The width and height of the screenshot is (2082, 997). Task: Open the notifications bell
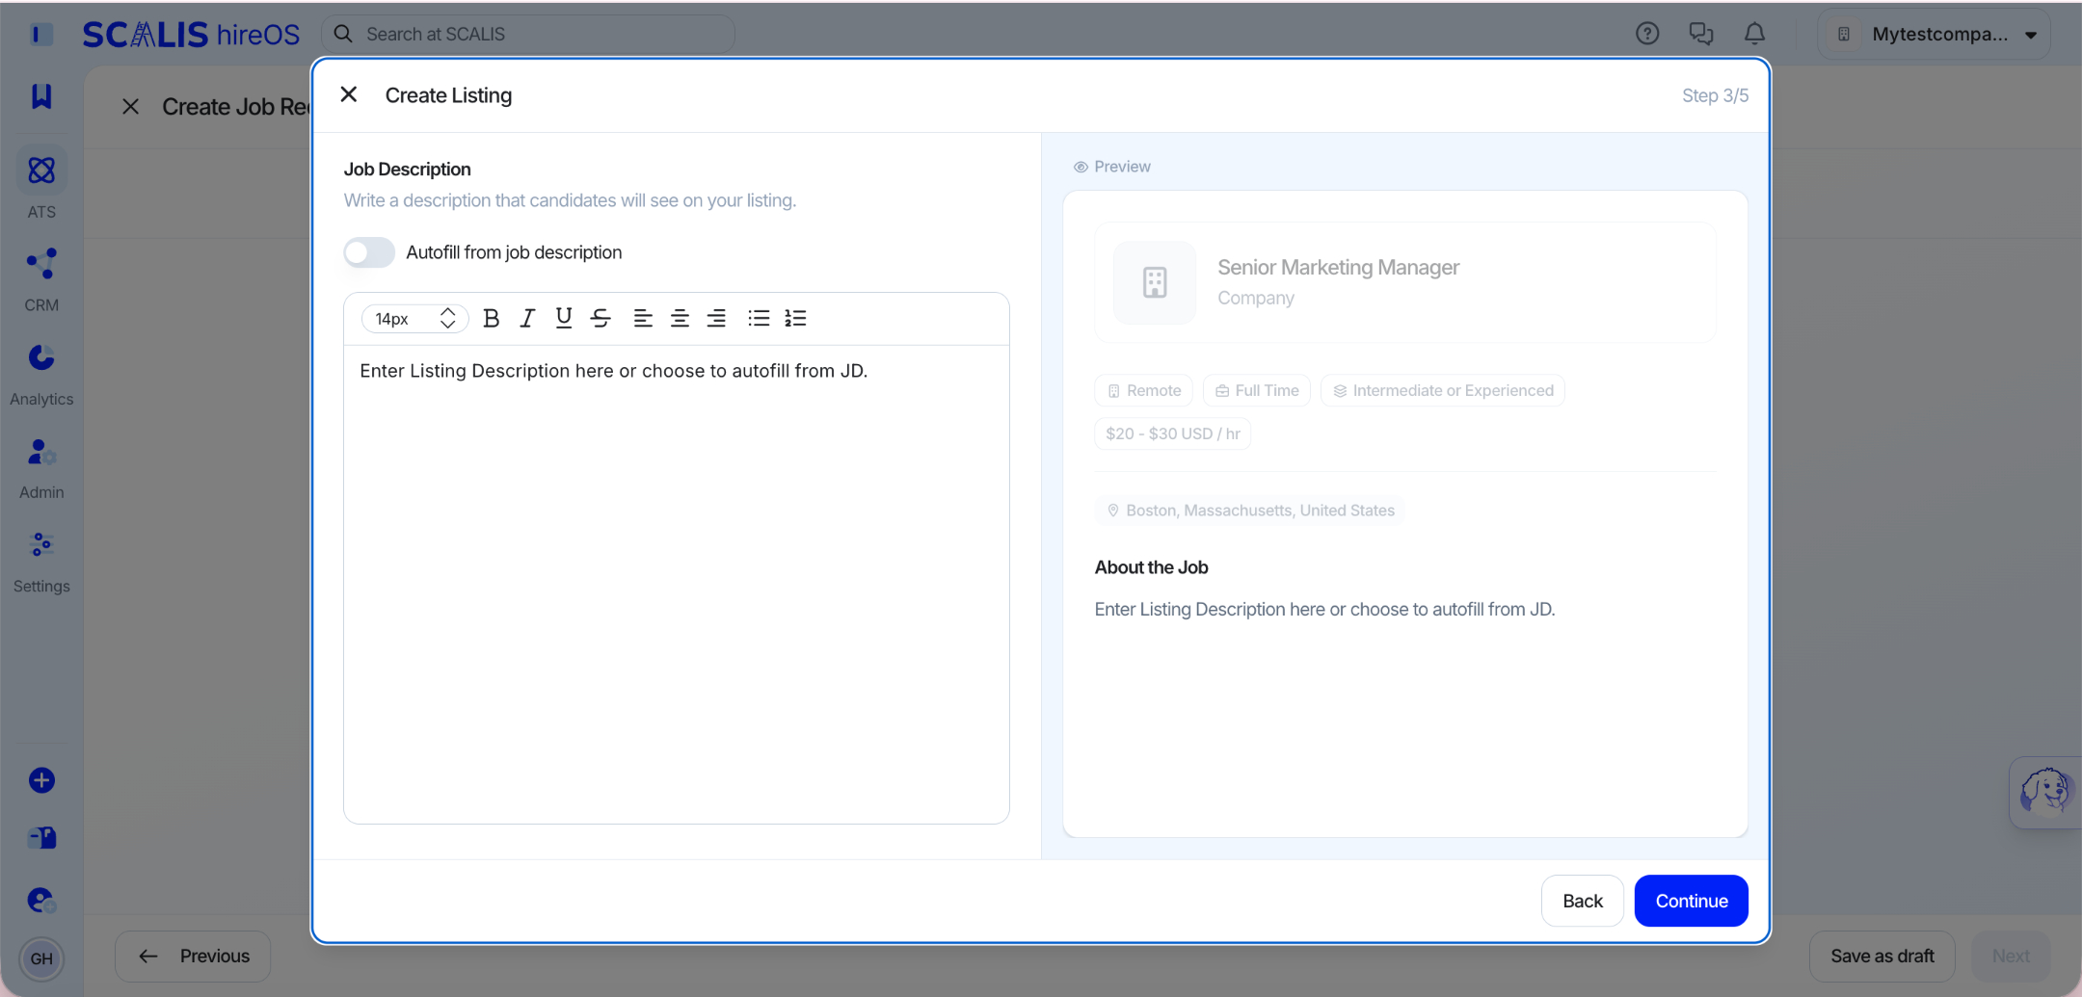point(1755,34)
